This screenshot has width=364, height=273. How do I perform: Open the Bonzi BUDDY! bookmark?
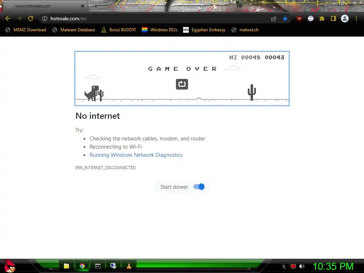[119, 30]
